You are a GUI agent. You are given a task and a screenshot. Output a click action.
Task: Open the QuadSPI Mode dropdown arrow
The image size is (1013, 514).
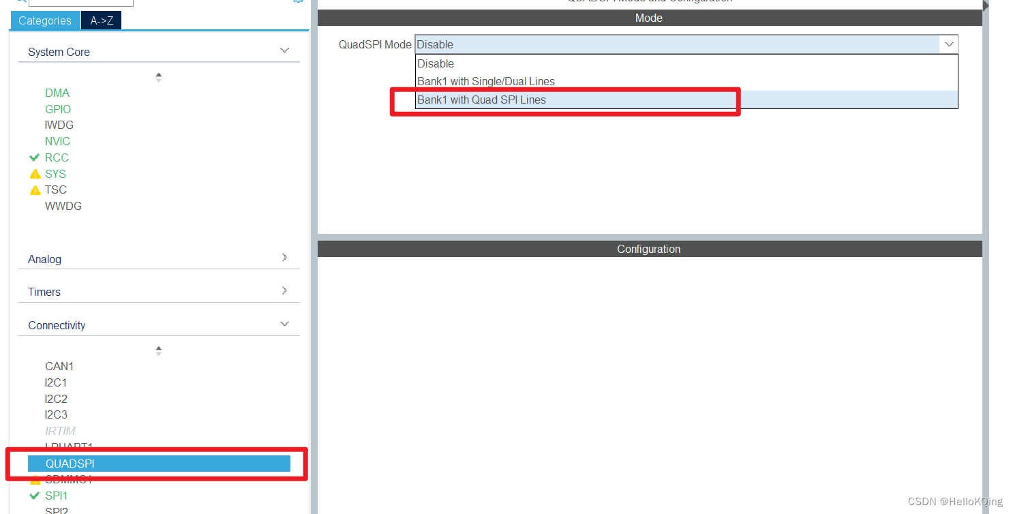pos(949,44)
